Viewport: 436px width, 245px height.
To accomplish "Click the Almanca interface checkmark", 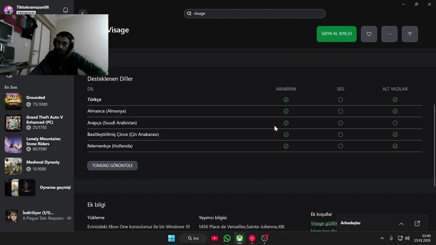I will coord(286,111).
